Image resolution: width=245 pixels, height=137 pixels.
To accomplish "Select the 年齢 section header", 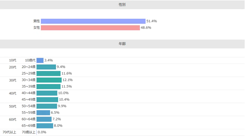I will (122, 44).
